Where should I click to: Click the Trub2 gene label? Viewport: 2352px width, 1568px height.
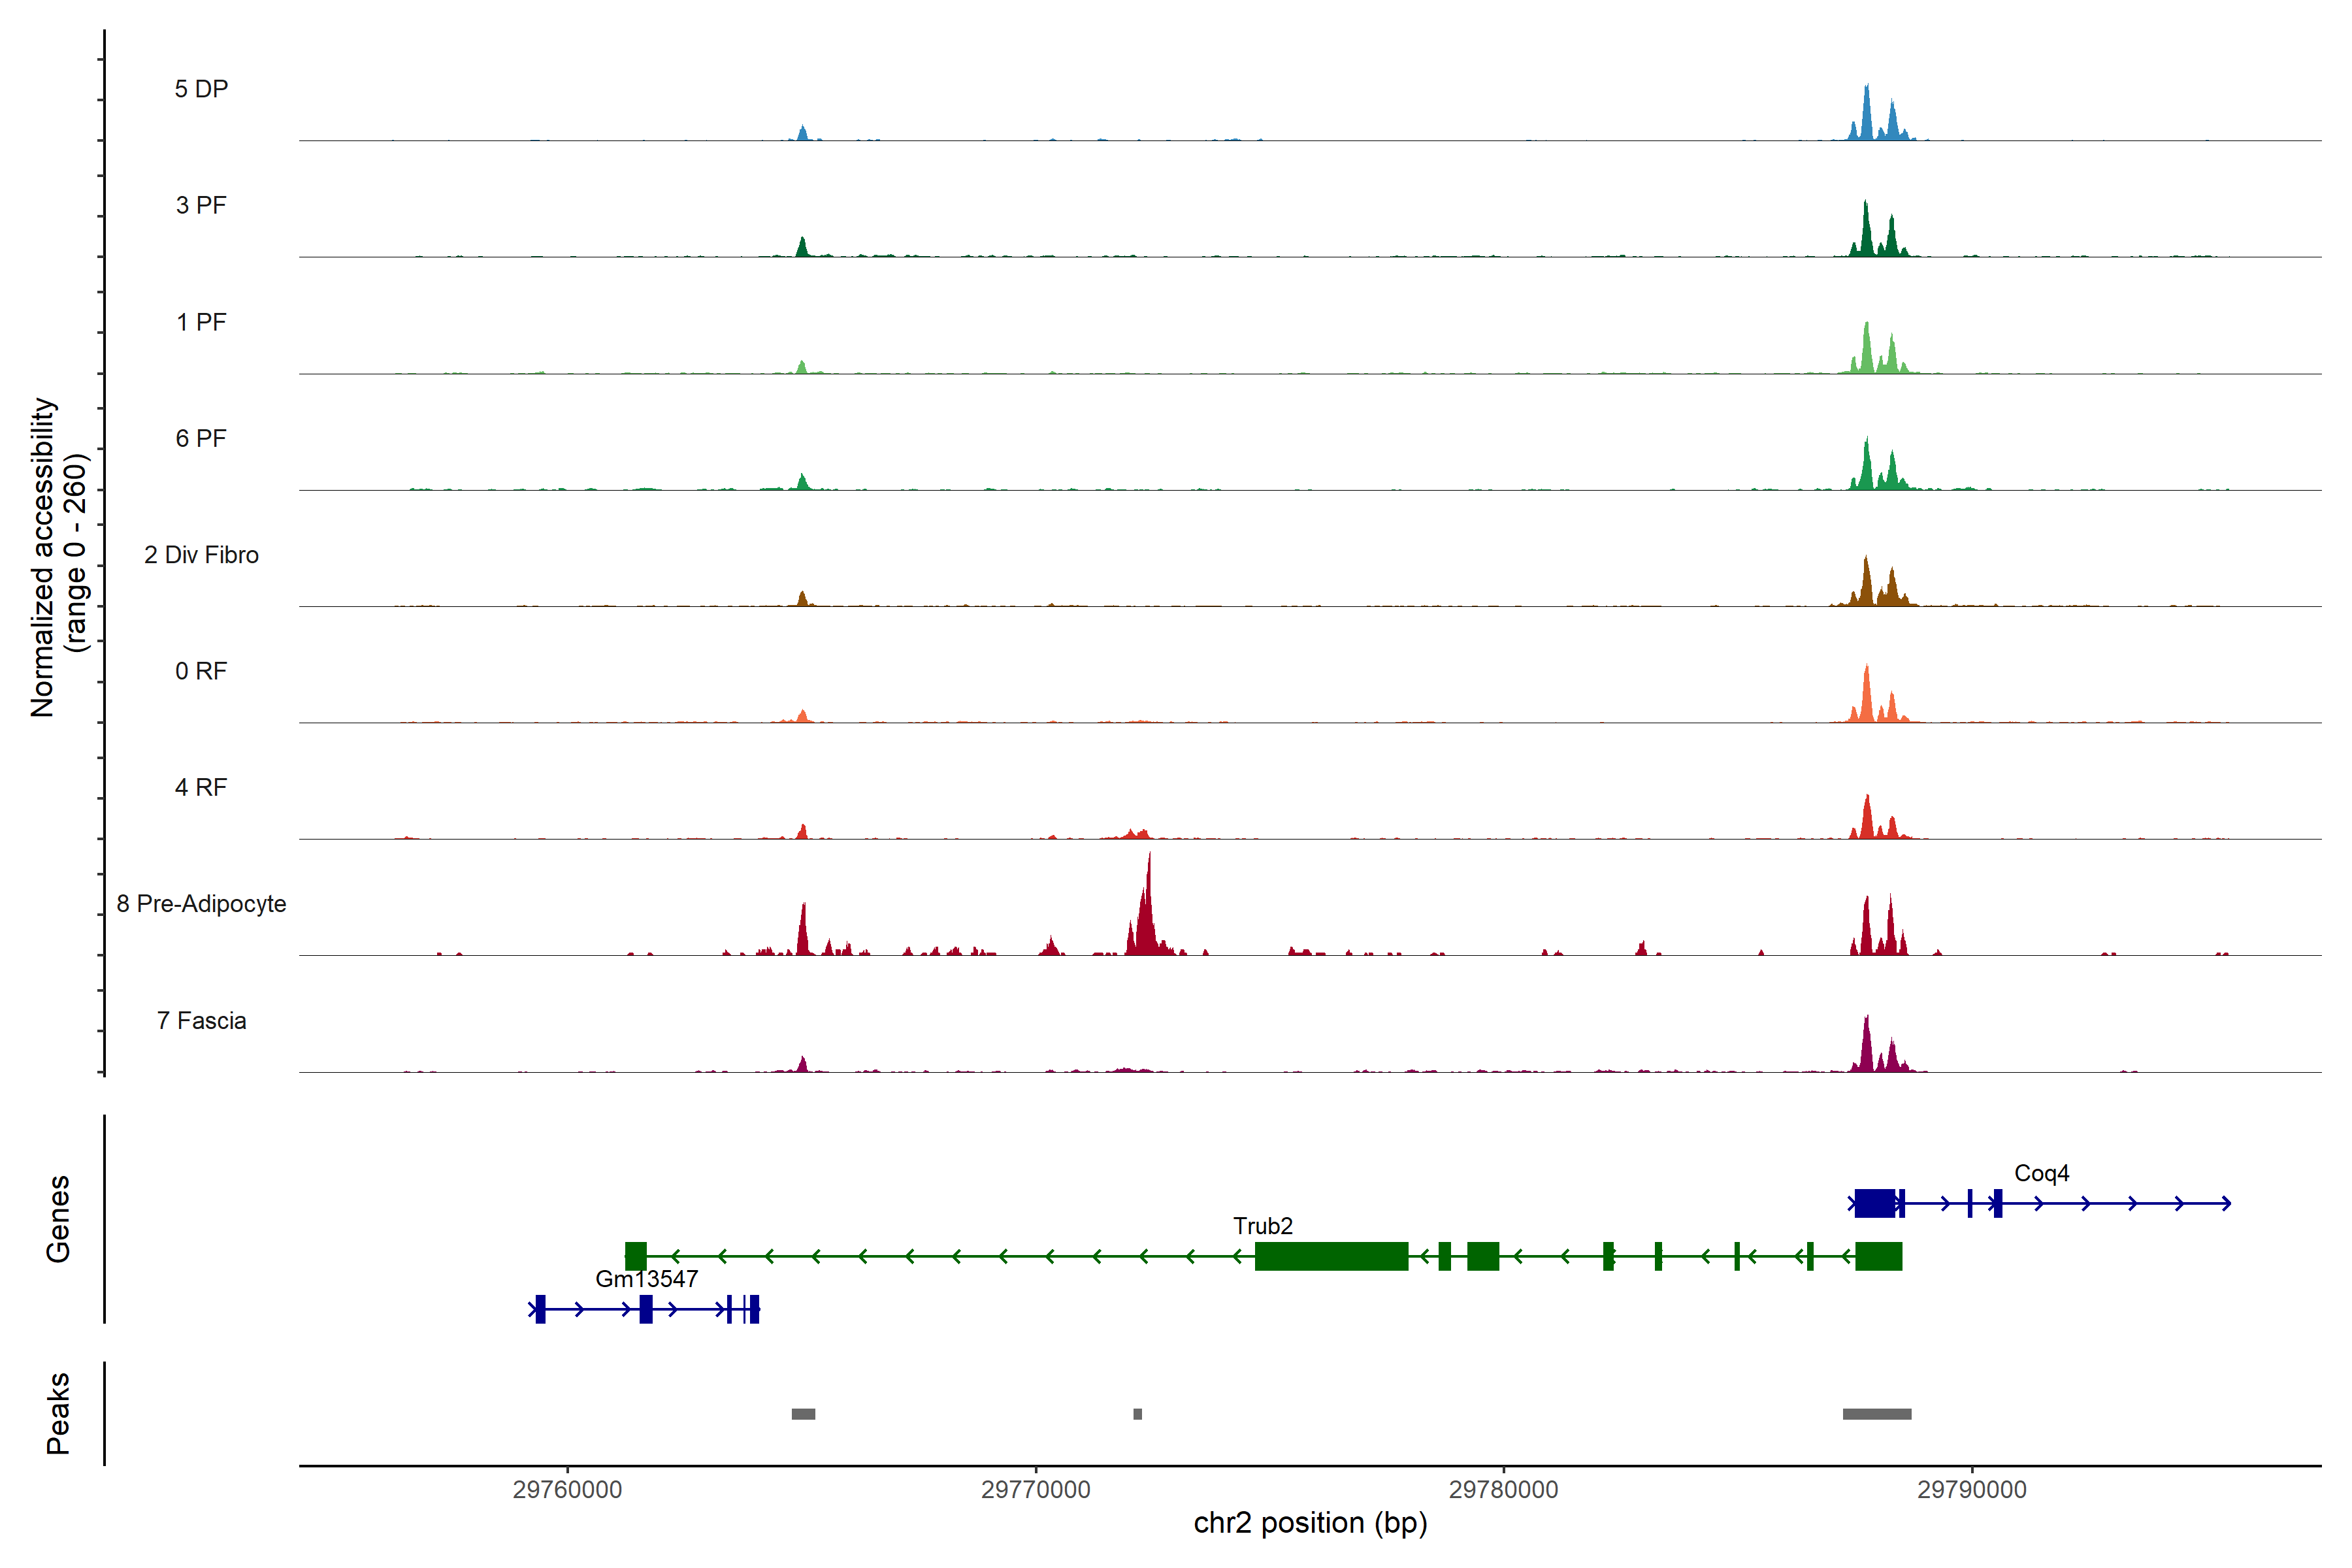pyautogui.click(x=1262, y=1226)
